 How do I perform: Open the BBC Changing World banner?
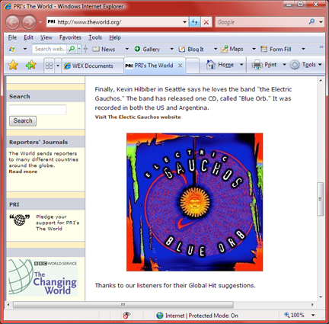point(43,277)
